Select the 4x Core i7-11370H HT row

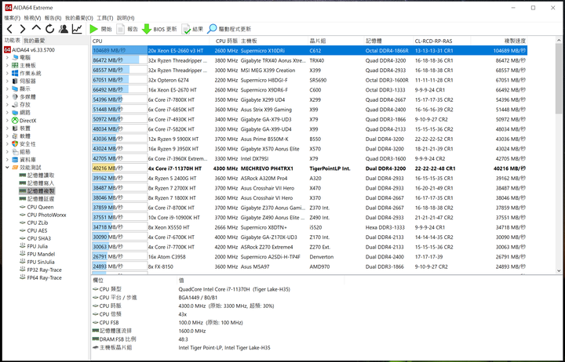point(309,168)
